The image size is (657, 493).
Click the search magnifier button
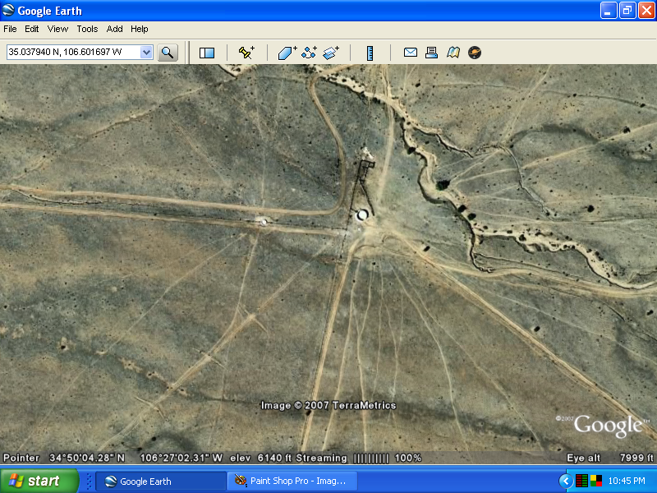point(168,53)
